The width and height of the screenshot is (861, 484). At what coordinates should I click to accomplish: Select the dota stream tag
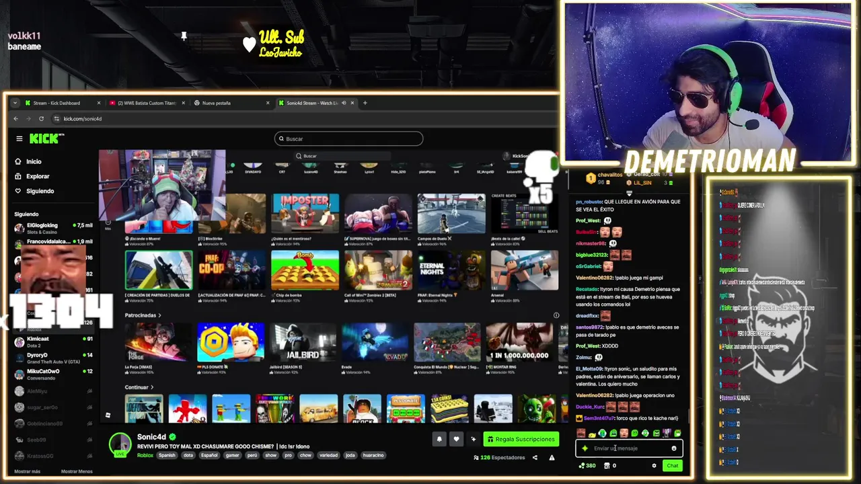tap(188, 455)
